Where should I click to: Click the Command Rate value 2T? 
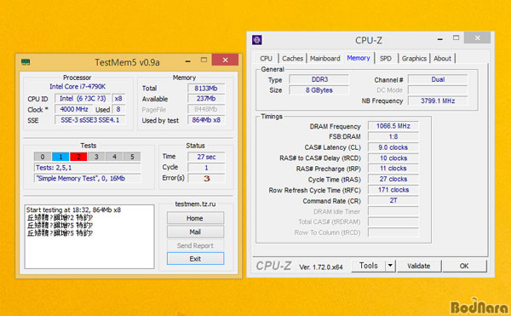[x=393, y=201]
